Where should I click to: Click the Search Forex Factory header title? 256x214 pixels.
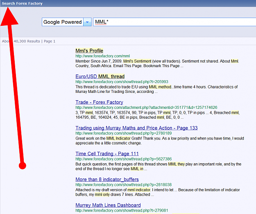coord(22,3)
